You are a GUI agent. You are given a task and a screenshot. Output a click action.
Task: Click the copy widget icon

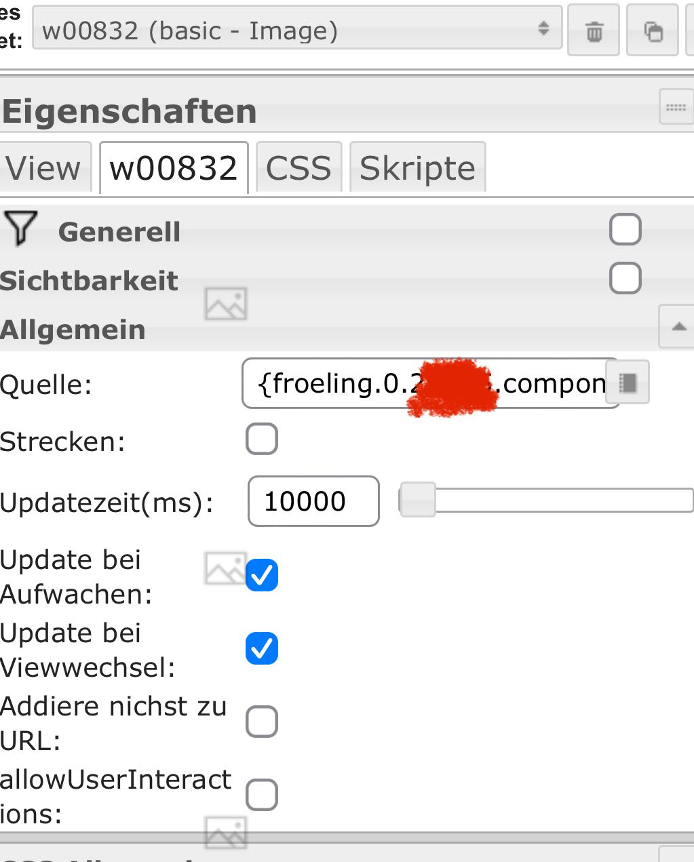pyautogui.click(x=653, y=31)
